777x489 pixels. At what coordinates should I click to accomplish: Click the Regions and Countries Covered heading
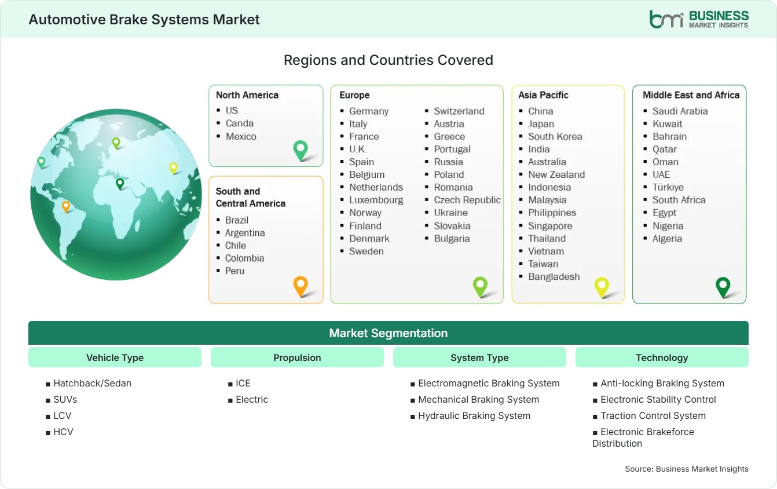(388, 60)
